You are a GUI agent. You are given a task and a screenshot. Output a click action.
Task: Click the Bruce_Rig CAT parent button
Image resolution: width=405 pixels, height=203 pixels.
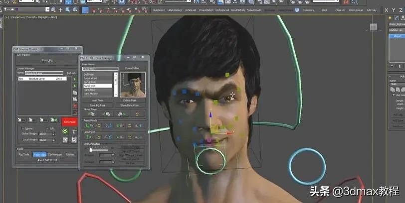tap(47, 60)
